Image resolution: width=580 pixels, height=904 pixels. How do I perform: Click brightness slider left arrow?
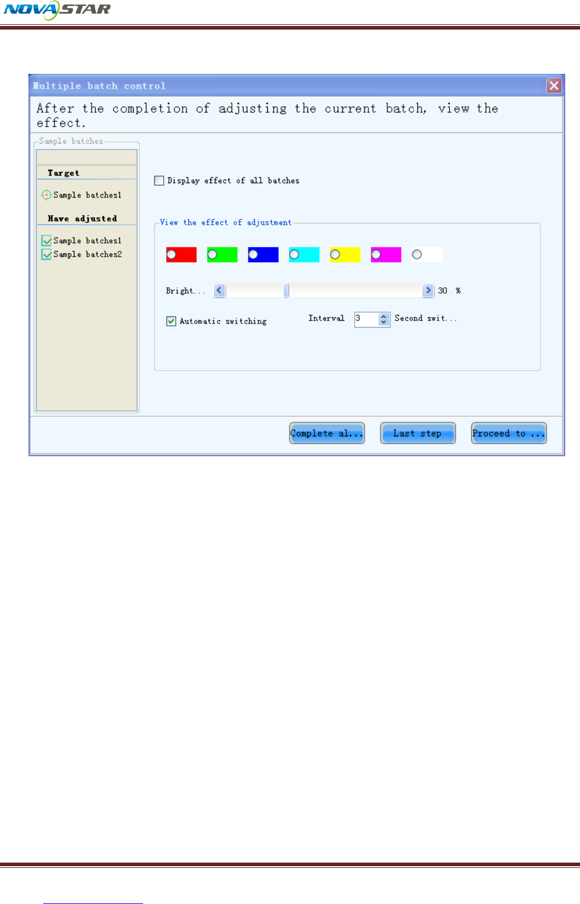pos(219,290)
